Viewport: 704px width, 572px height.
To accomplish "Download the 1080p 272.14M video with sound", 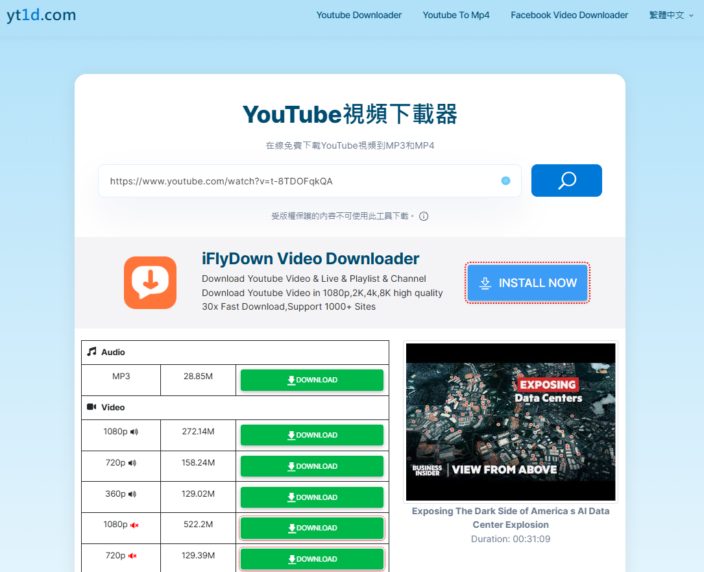I will click(x=311, y=436).
